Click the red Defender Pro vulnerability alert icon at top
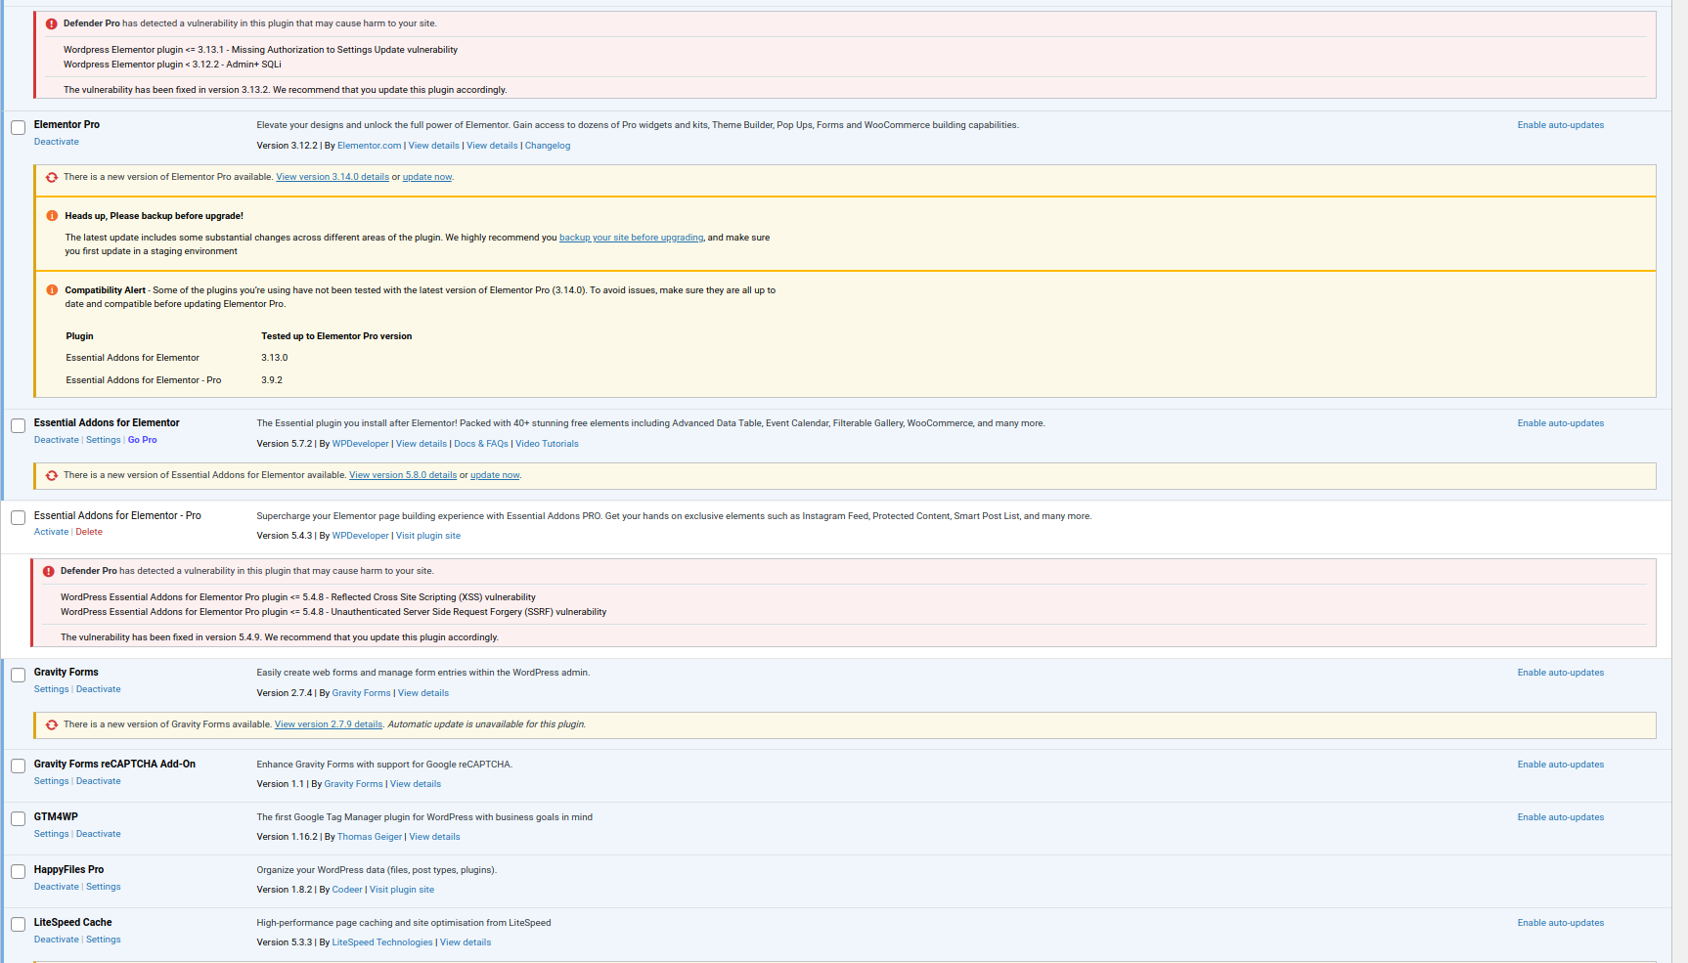This screenshot has height=963, width=1688. point(51,23)
